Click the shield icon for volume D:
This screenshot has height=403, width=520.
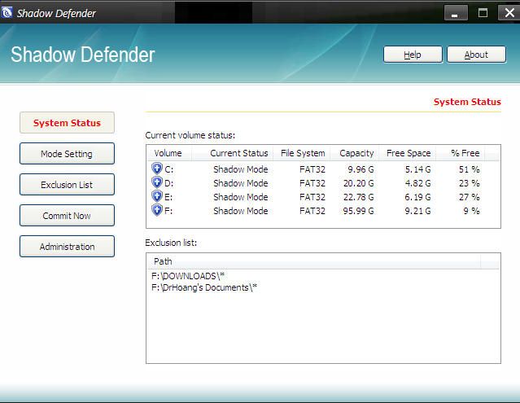[157, 182]
